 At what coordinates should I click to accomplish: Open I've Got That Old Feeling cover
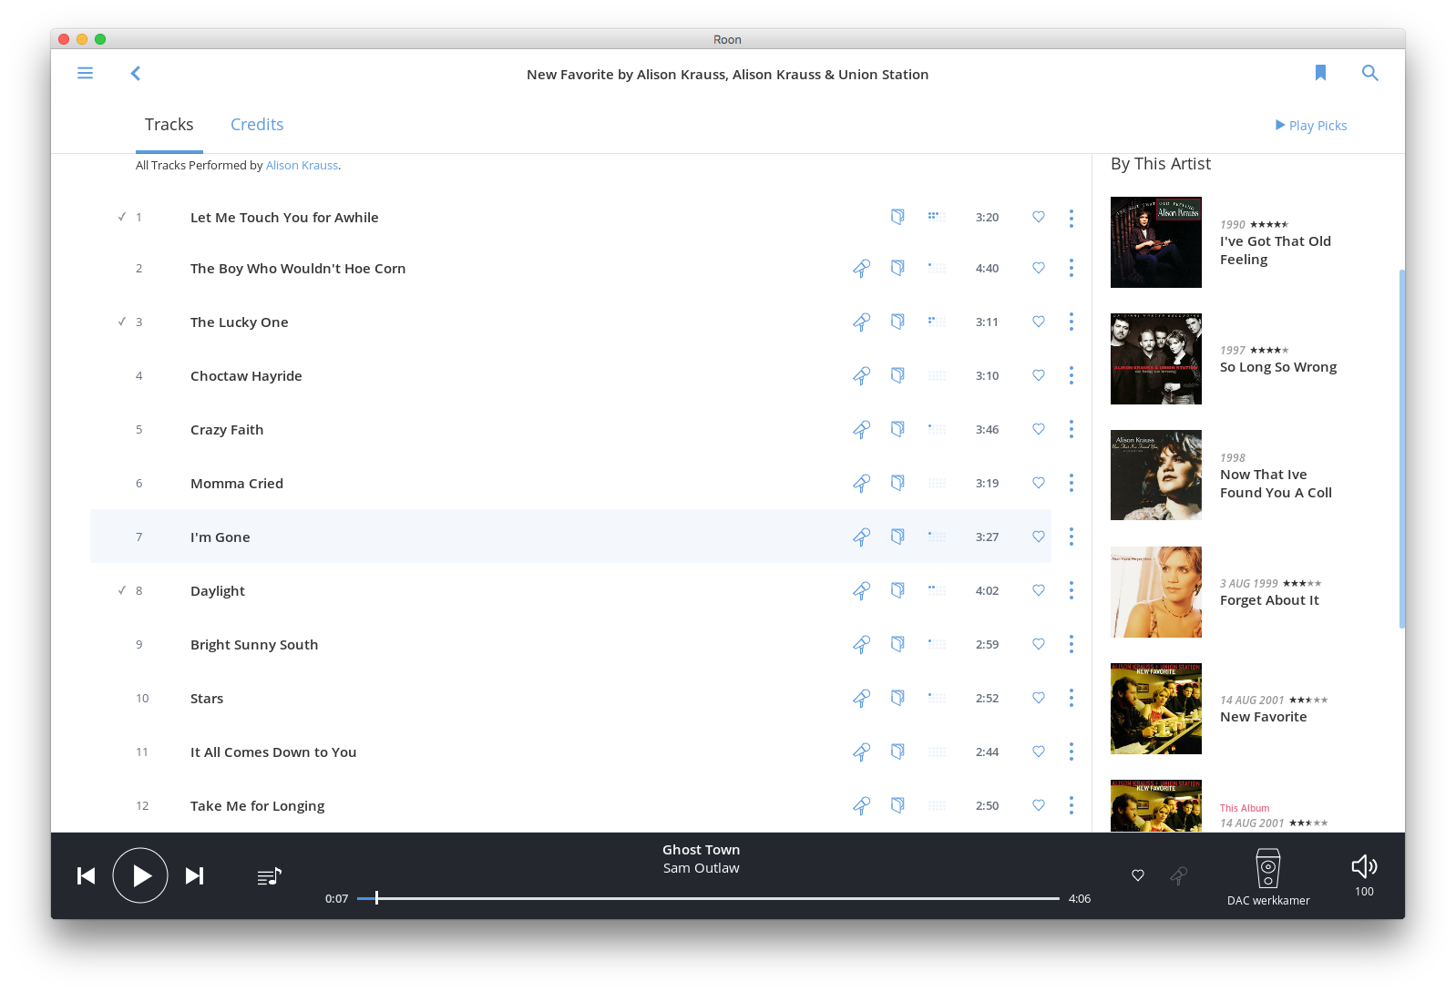pyautogui.click(x=1156, y=242)
